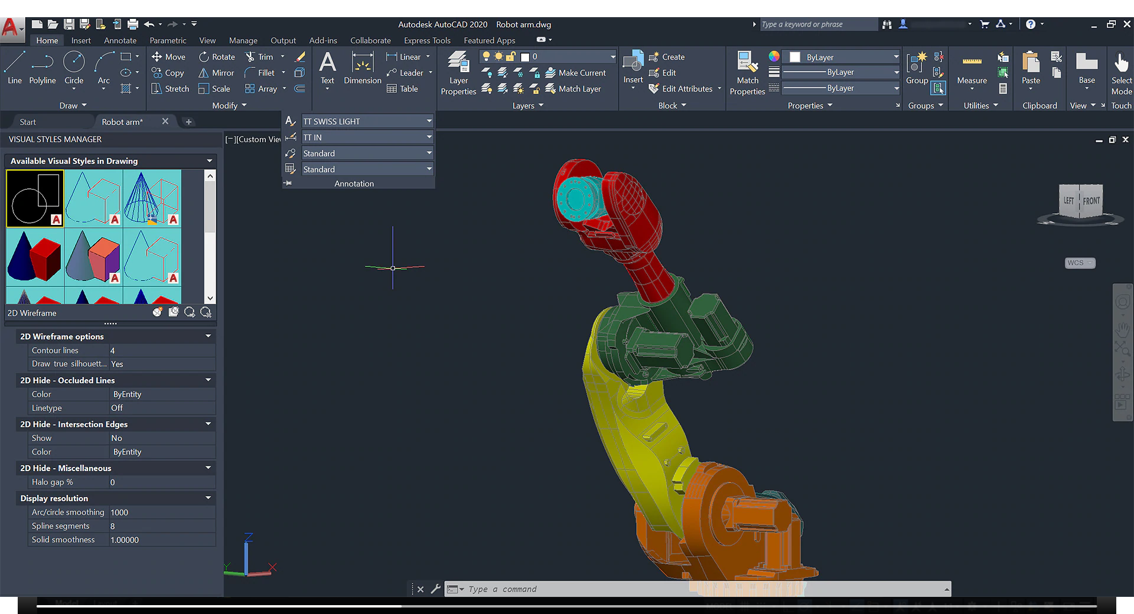Click Edit Attributes button
The width and height of the screenshot is (1134, 614).
[x=680, y=89]
